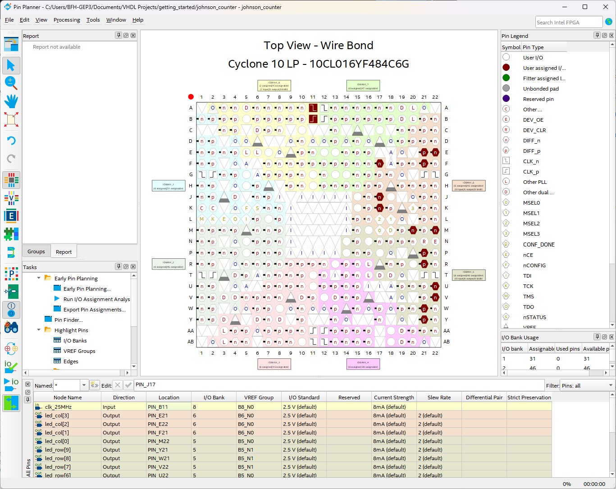Select the led_col[3] node name cell
This screenshot has width=616, height=489.
(x=68, y=416)
